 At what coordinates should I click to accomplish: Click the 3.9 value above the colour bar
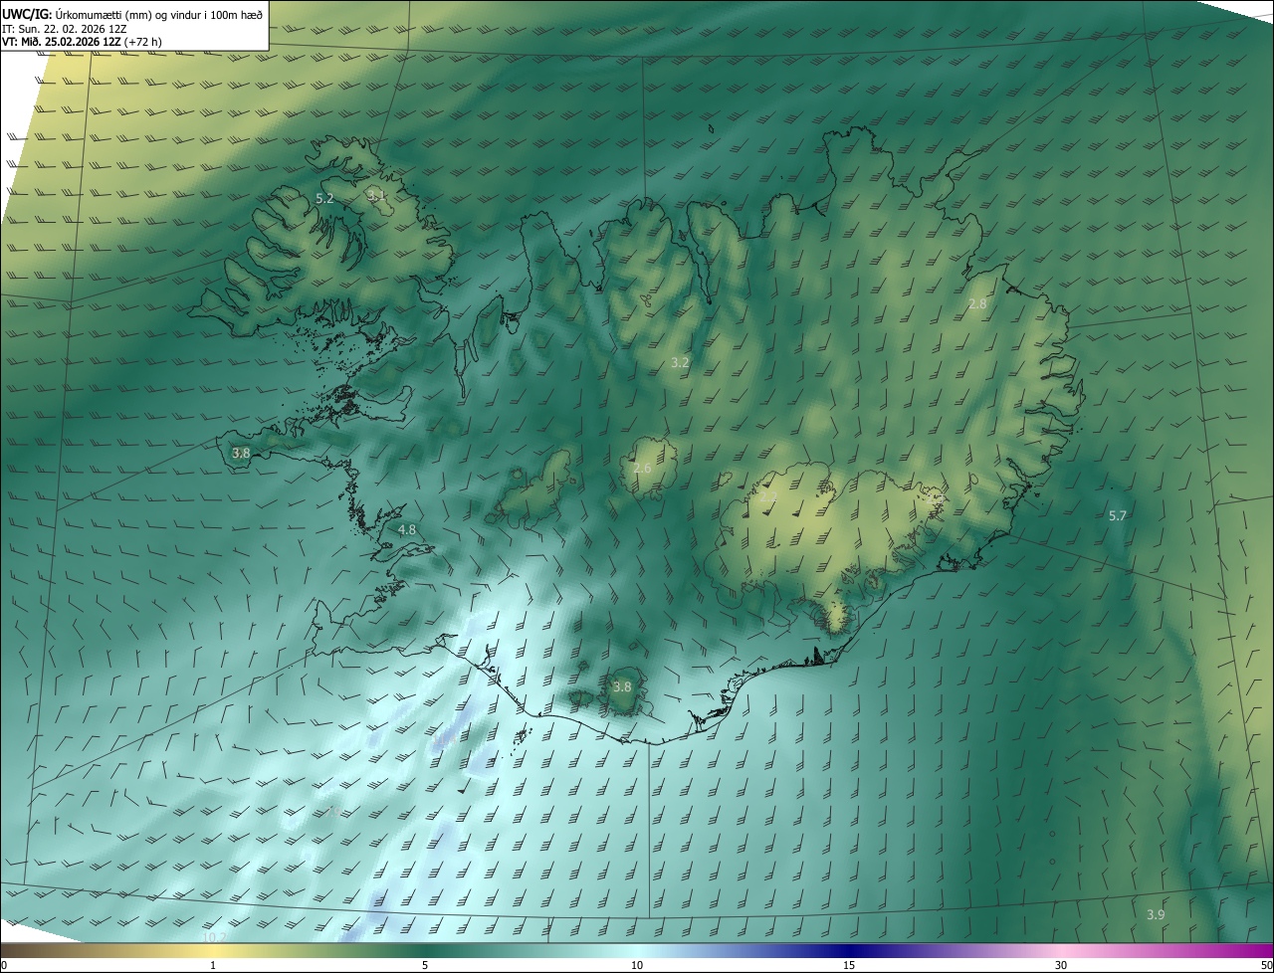pyautogui.click(x=1156, y=914)
